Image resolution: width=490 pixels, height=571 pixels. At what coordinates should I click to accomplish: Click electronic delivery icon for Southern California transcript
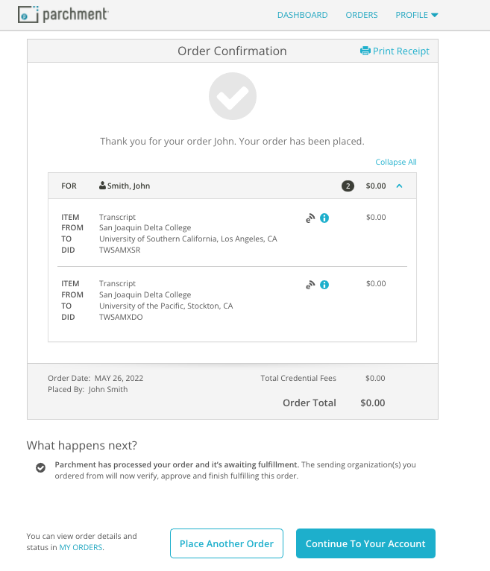click(310, 218)
